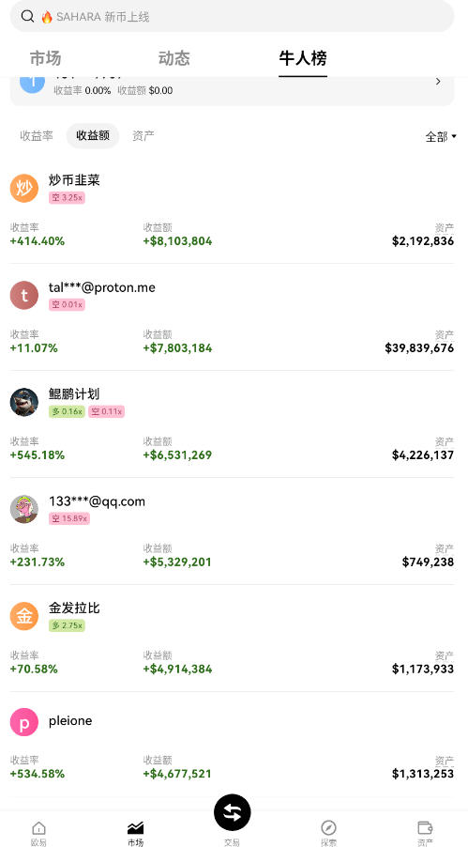Image resolution: width=468 pixels, height=847 pixels.
Task: Select the 收益额 sort pill
Action: [x=93, y=135]
